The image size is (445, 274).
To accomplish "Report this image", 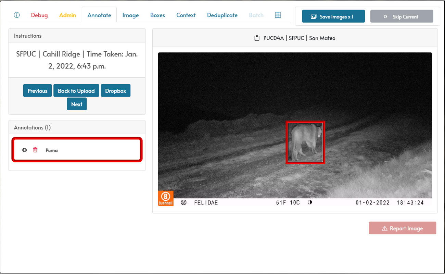I will (x=402, y=228).
